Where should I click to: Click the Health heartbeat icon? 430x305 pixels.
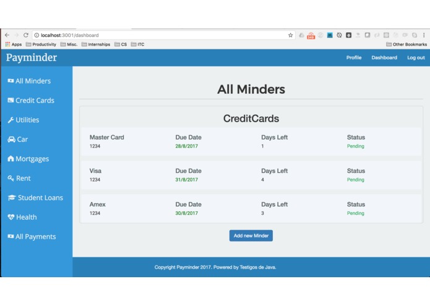(x=11, y=217)
